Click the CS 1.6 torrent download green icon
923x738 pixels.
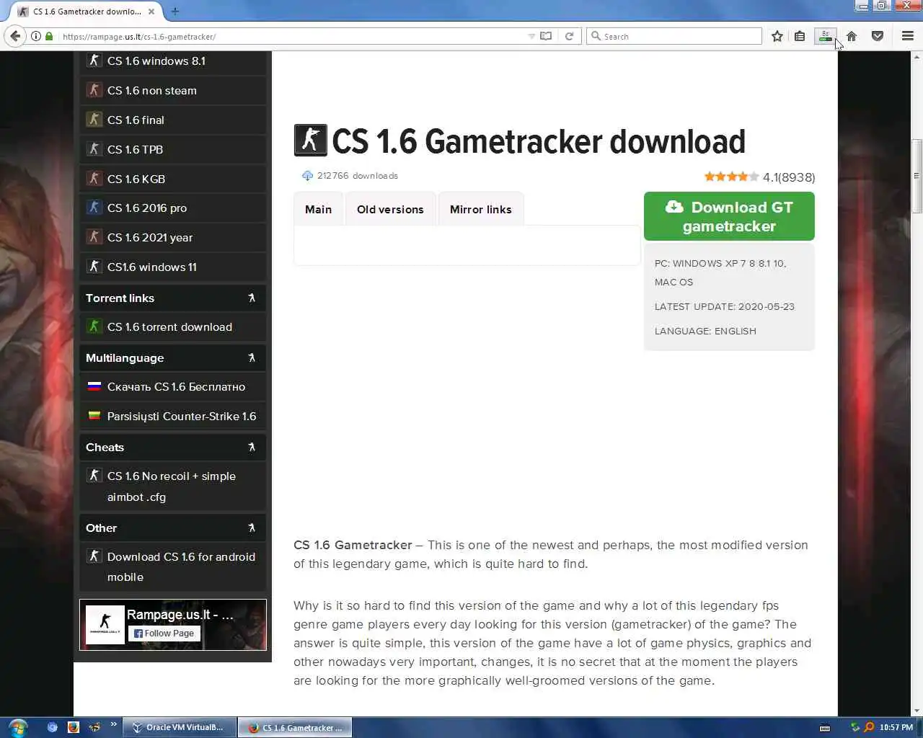[94, 326]
